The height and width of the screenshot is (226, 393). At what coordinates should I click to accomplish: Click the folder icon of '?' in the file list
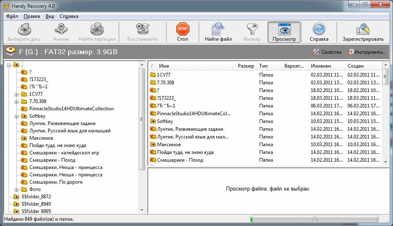pos(153,90)
